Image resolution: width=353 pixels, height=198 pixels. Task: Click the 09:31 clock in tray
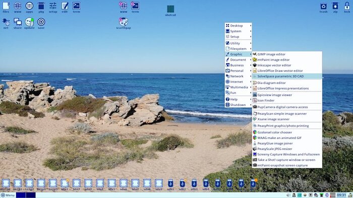pos(341,195)
